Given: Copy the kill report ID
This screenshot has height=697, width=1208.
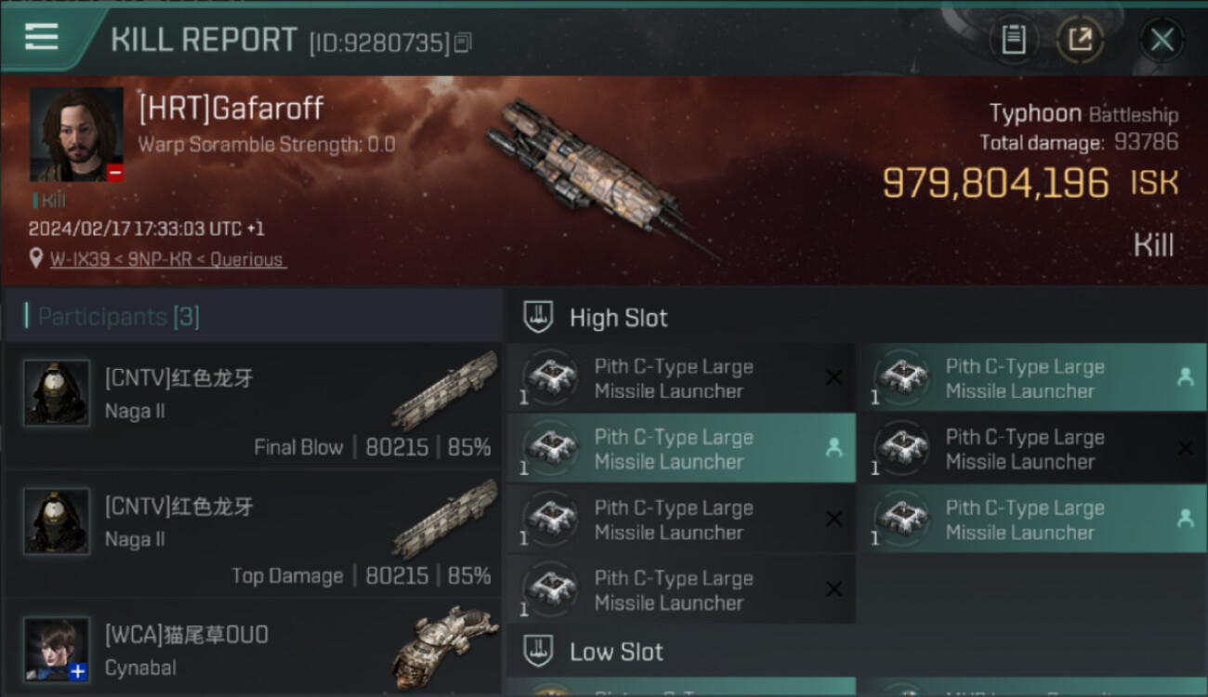Looking at the screenshot, I should click(463, 42).
